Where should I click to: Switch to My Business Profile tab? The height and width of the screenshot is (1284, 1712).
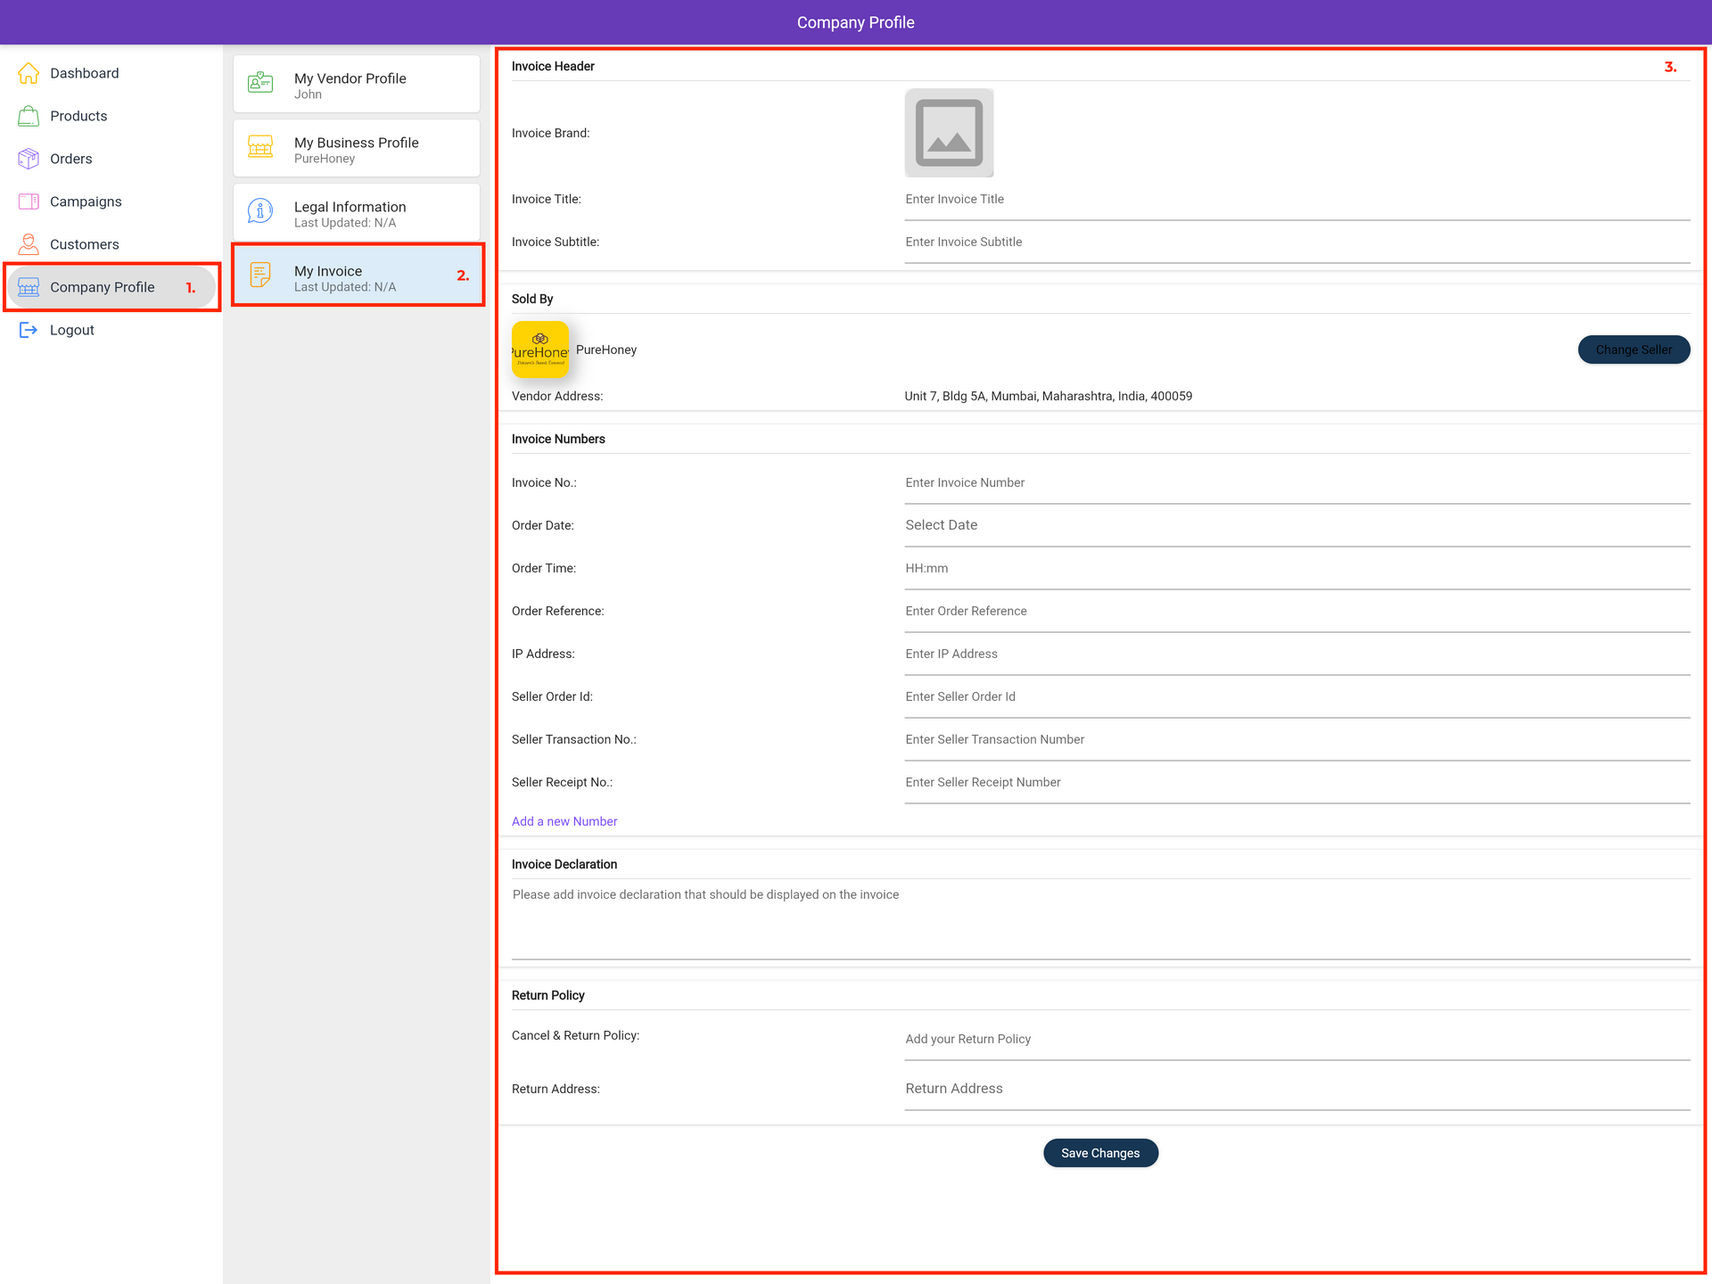(357, 148)
